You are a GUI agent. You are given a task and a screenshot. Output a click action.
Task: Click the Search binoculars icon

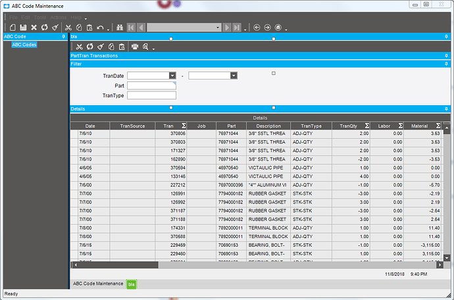pos(120,28)
